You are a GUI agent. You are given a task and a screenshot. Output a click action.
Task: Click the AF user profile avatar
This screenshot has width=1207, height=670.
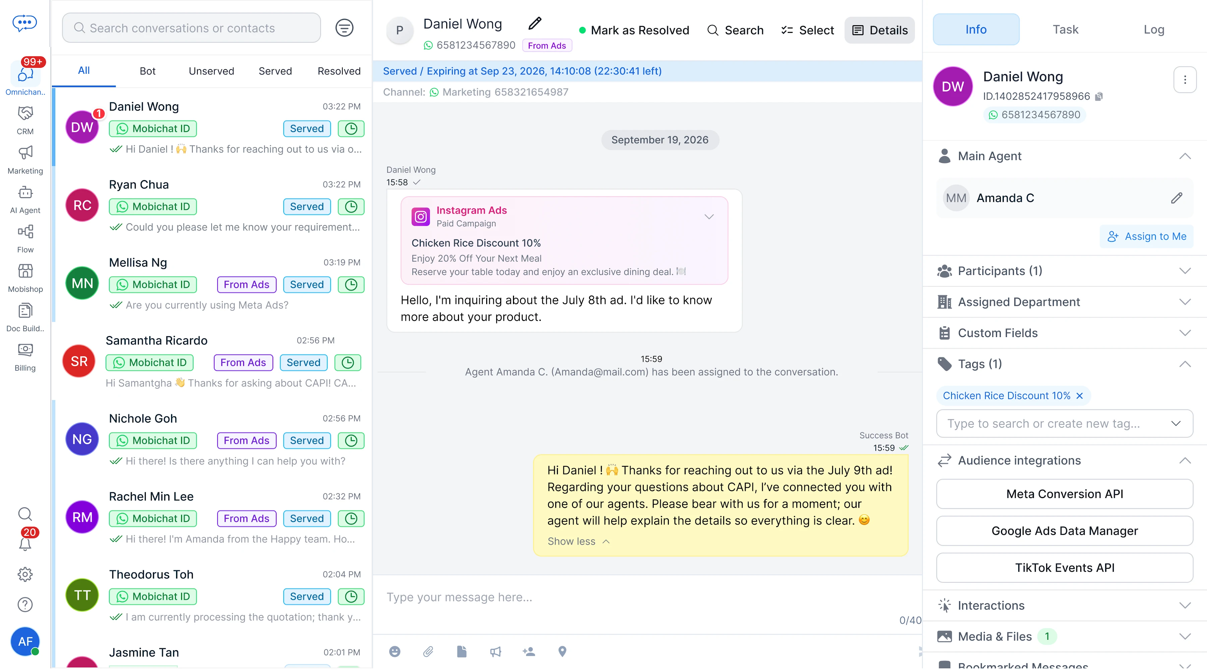pyautogui.click(x=25, y=641)
